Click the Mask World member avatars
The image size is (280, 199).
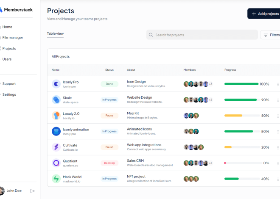(191, 179)
